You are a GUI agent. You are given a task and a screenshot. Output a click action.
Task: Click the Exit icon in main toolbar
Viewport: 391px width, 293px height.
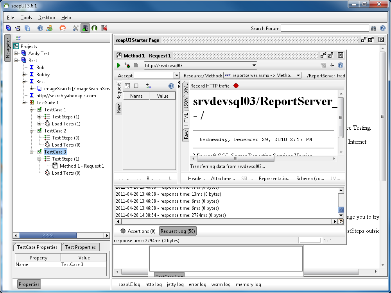click(x=104, y=28)
